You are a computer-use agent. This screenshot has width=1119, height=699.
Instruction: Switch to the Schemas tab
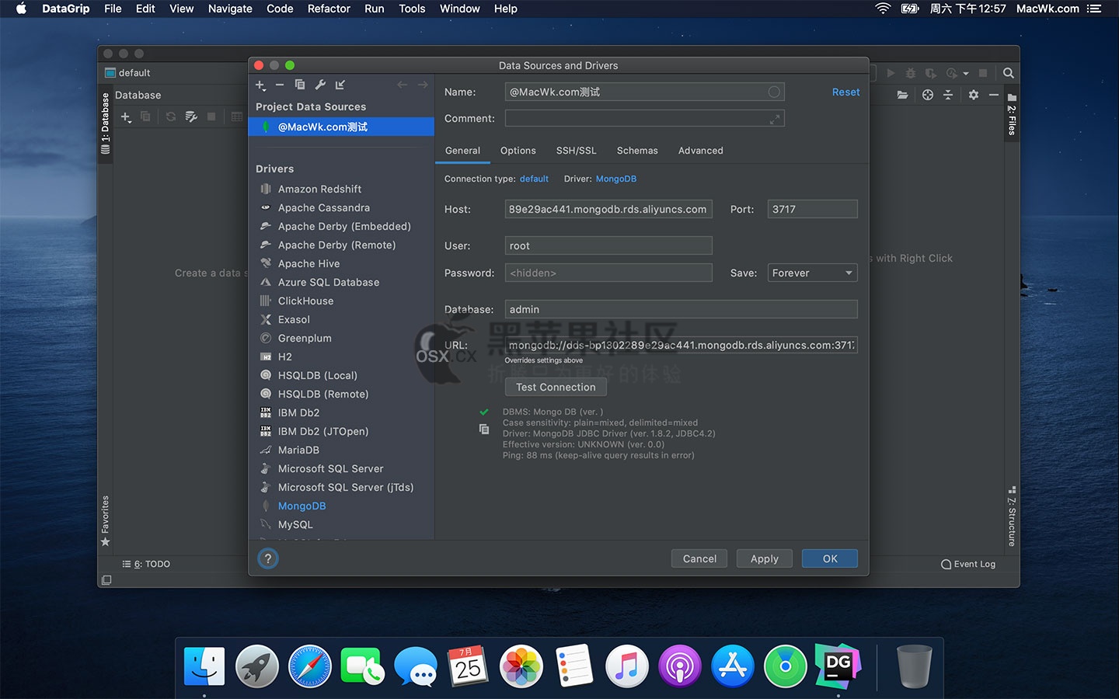(637, 151)
